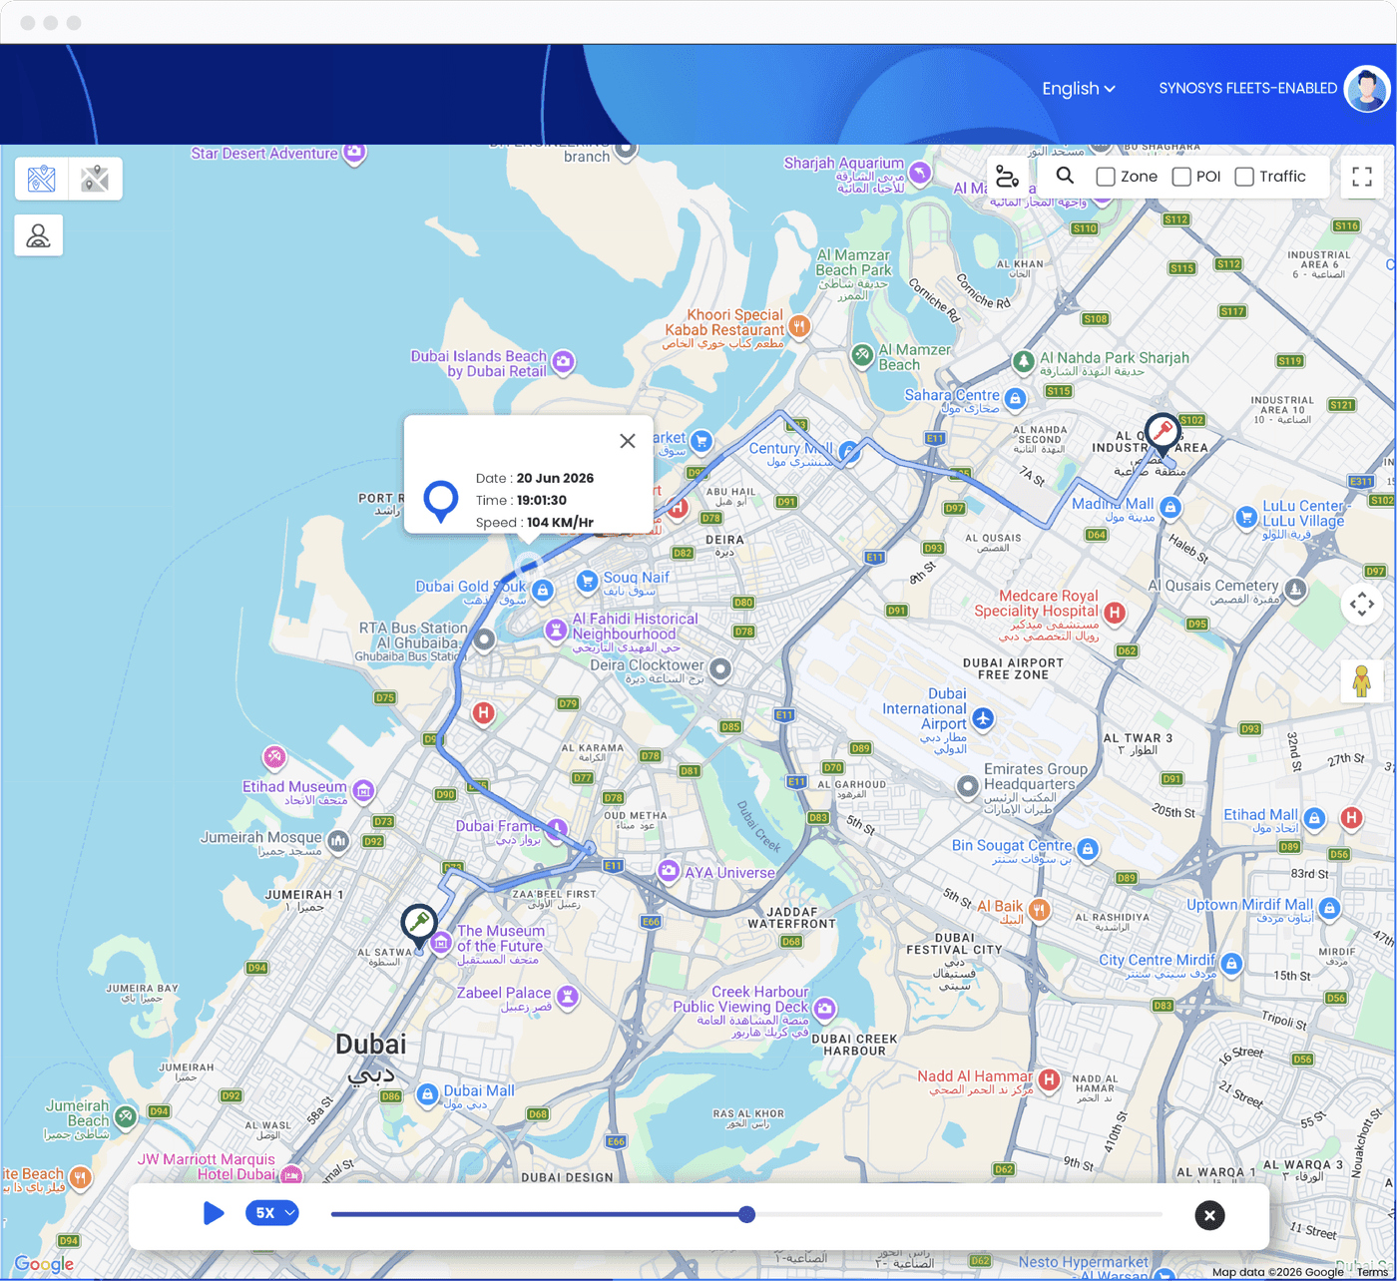The image size is (1397, 1281).
Task: Select the satellite map marker view icon
Action: click(x=95, y=179)
